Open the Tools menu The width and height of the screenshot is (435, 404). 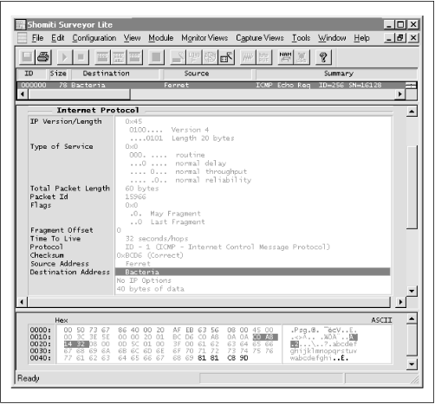[301, 38]
